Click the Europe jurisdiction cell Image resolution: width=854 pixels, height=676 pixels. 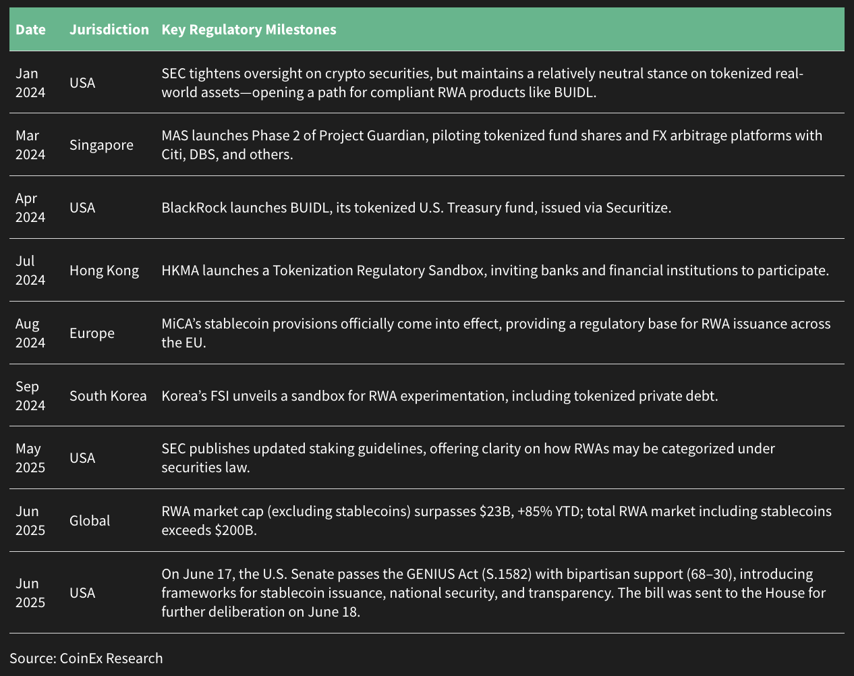[x=92, y=333]
